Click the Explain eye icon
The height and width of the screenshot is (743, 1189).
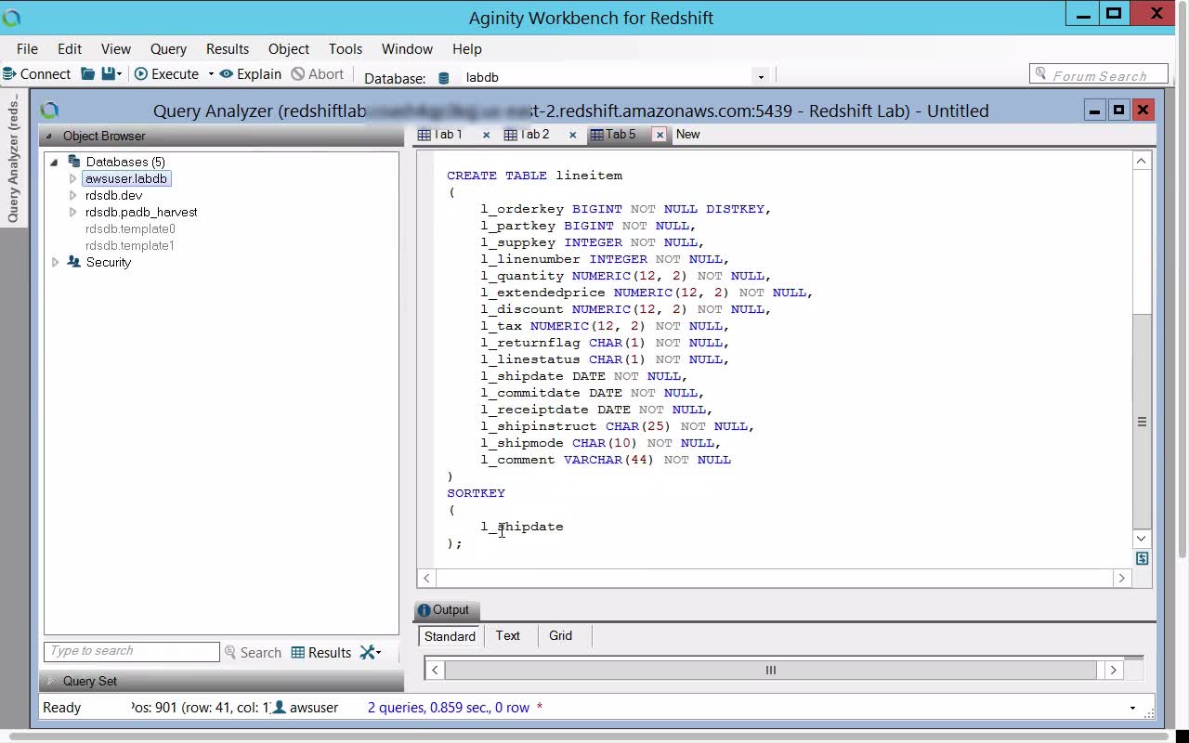click(226, 74)
